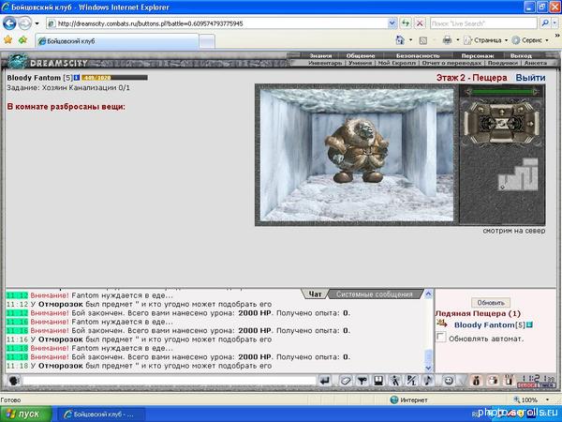Add to Favorites with green plus star
This screenshot has width=562, height=422.
pos(22,39)
